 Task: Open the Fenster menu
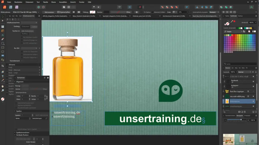tap(82, 2)
